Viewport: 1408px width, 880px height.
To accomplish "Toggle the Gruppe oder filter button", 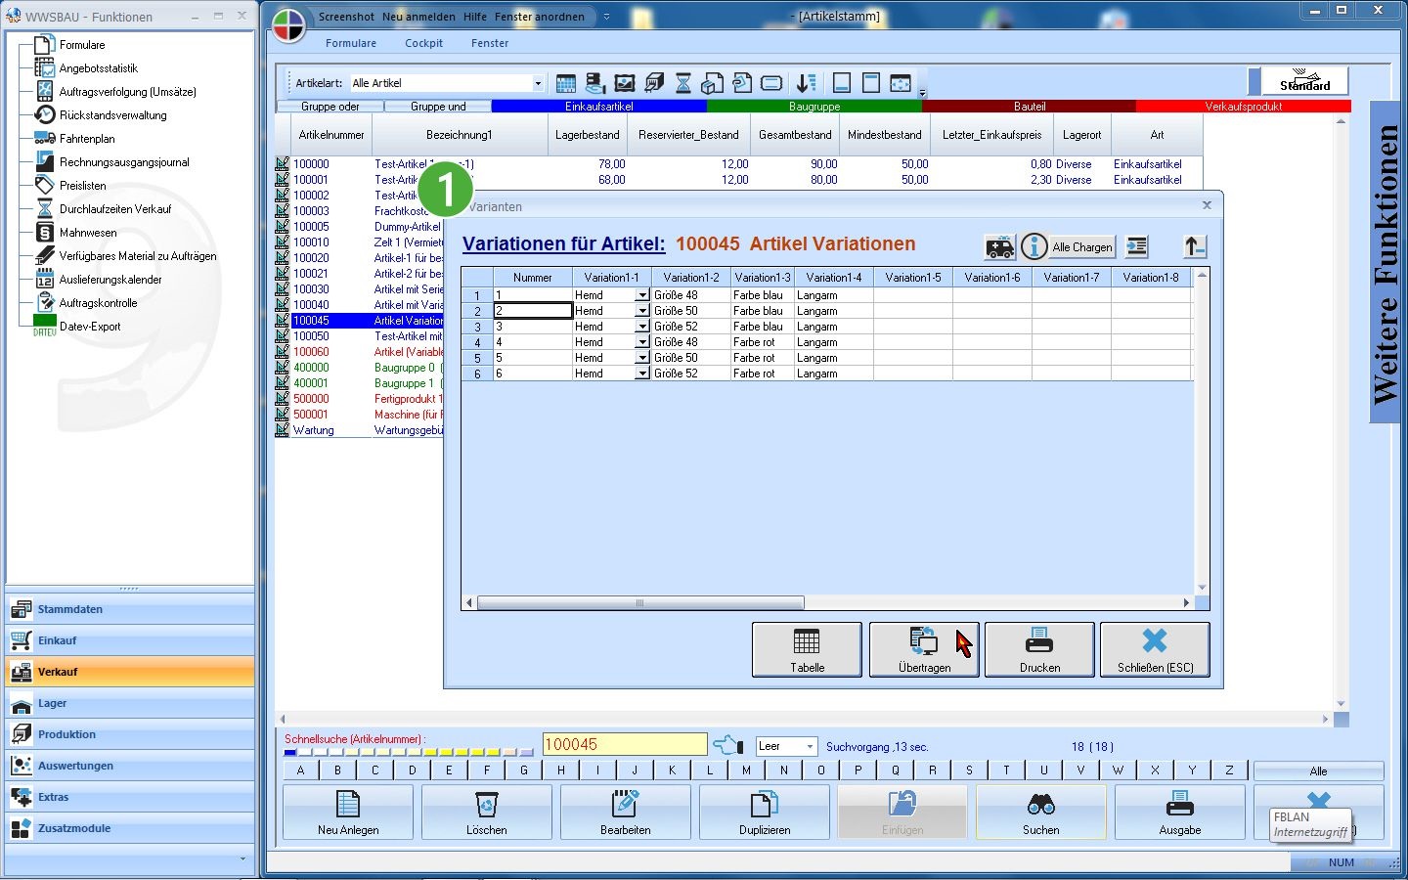I will (330, 107).
